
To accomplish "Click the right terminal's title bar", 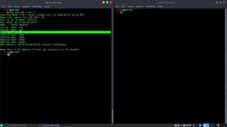I will coord(167,3).
